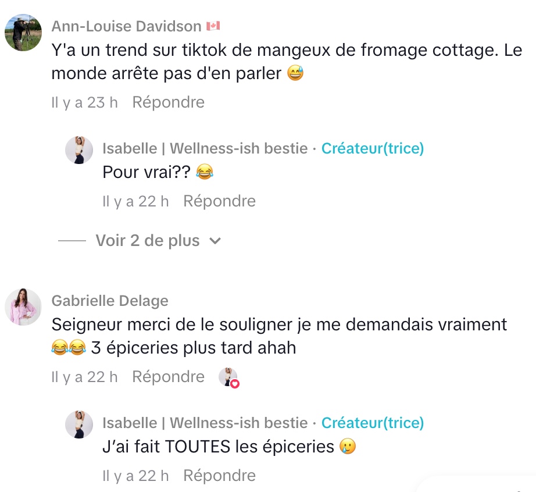
Task: Click the first Créateur(trice) label
Action: (x=373, y=148)
